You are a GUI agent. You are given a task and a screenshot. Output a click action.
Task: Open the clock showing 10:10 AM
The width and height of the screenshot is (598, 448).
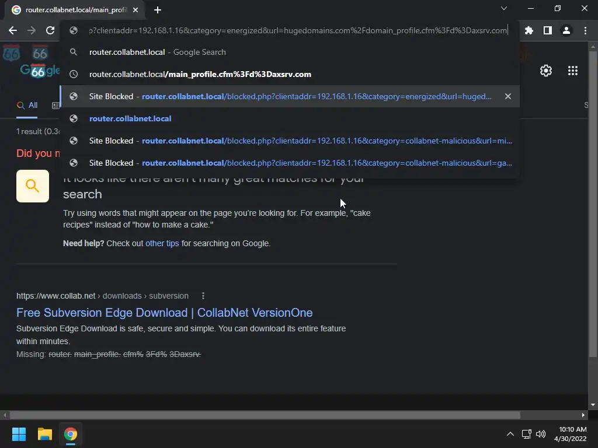[570, 434]
